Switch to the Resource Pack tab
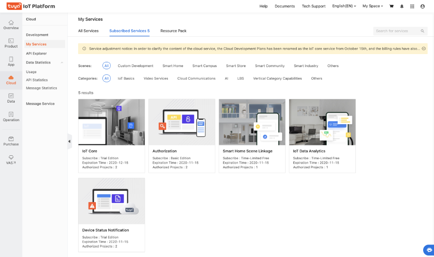Screen dimensions: 434x257 pyautogui.click(x=173, y=31)
